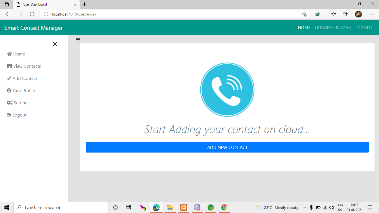The width and height of the screenshot is (379, 213).
Task: Click the speaker volume indicator in tray
Action: click(331, 207)
